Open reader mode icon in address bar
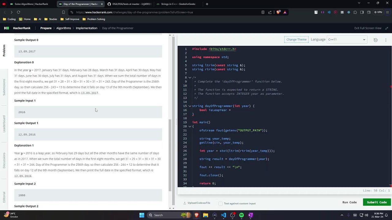The width and height of the screenshot is (392, 220). [263, 12]
